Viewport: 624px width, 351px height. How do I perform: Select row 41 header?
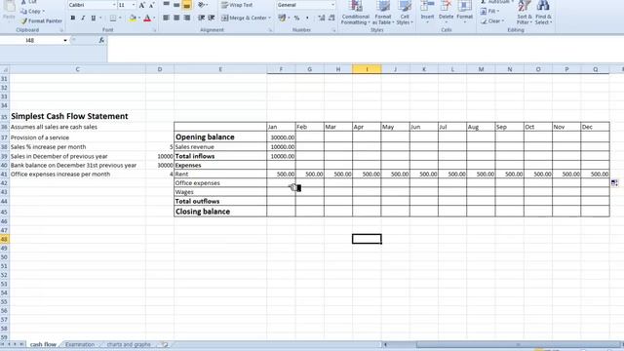point(4,174)
